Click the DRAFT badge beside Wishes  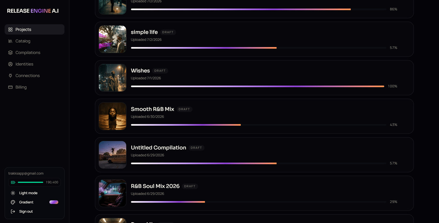(x=160, y=71)
